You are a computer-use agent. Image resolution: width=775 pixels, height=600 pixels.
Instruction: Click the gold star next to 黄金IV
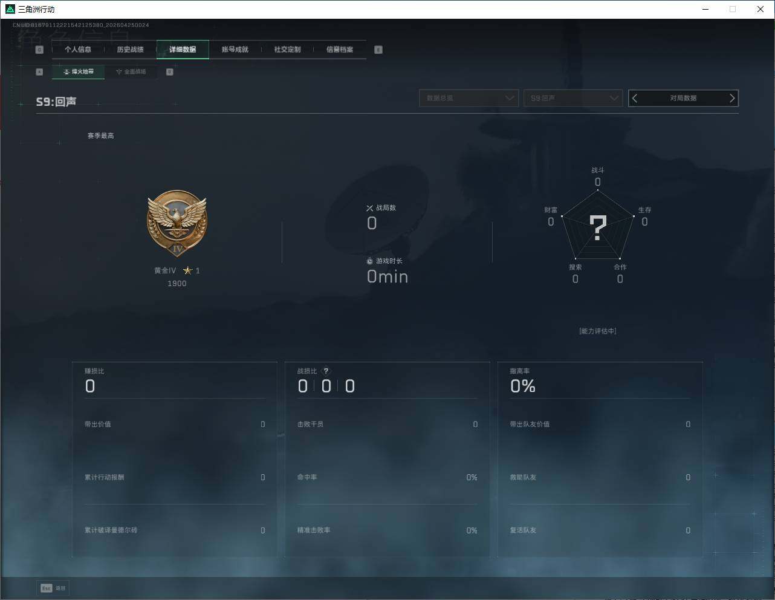pyautogui.click(x=187, y=270)
